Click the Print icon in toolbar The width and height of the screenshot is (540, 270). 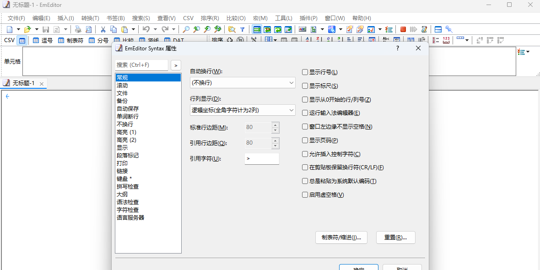78,29
